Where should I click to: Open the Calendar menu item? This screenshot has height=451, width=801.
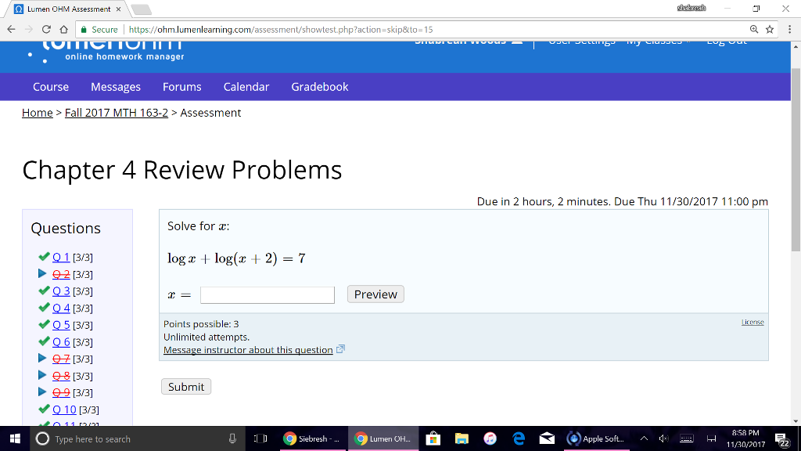(246, 87)
